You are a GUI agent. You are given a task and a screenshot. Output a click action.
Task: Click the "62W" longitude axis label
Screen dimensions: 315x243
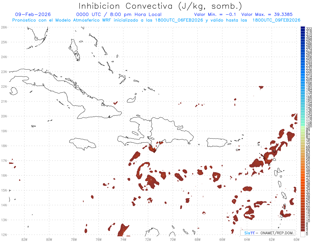272,239
